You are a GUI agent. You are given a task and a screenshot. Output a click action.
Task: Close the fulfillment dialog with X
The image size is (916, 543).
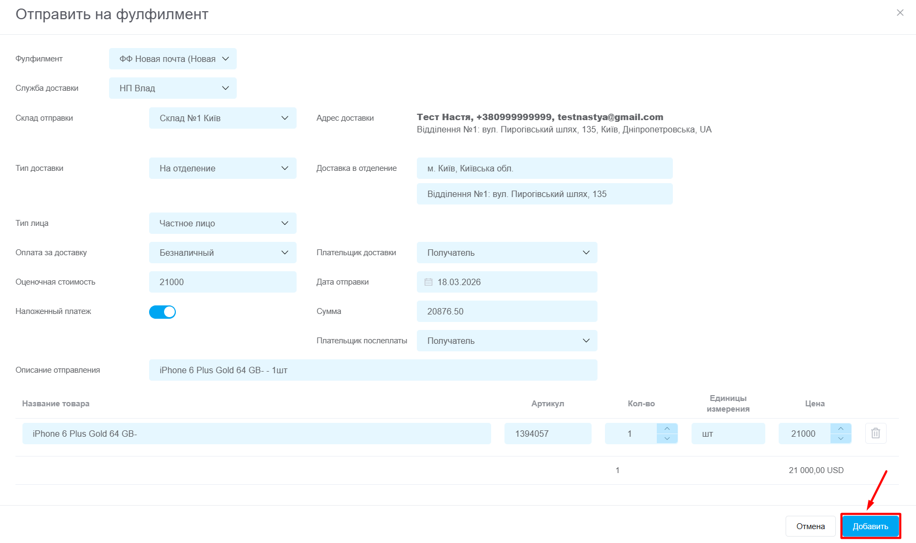coord(900,13)
